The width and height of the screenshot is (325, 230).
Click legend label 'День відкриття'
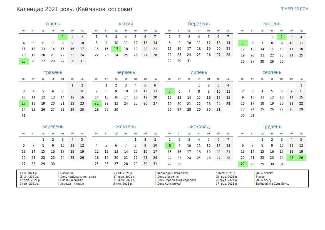pyautogui.click(x=168, y=177)
